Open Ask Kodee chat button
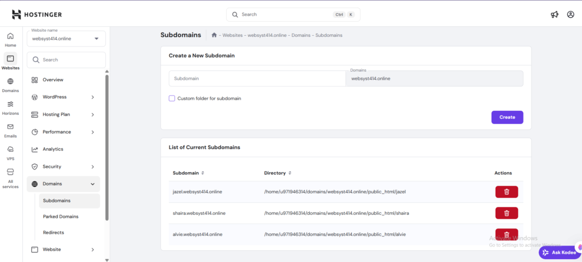The image size is (582, 262). (560, 252)
